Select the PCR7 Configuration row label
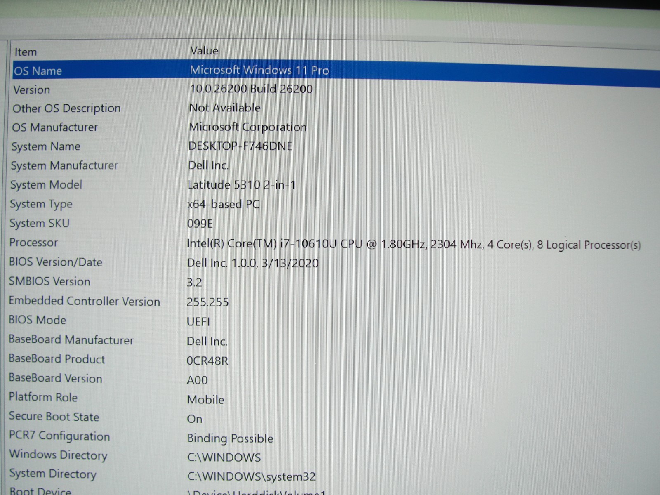660x495 pixels. [60, 436]
